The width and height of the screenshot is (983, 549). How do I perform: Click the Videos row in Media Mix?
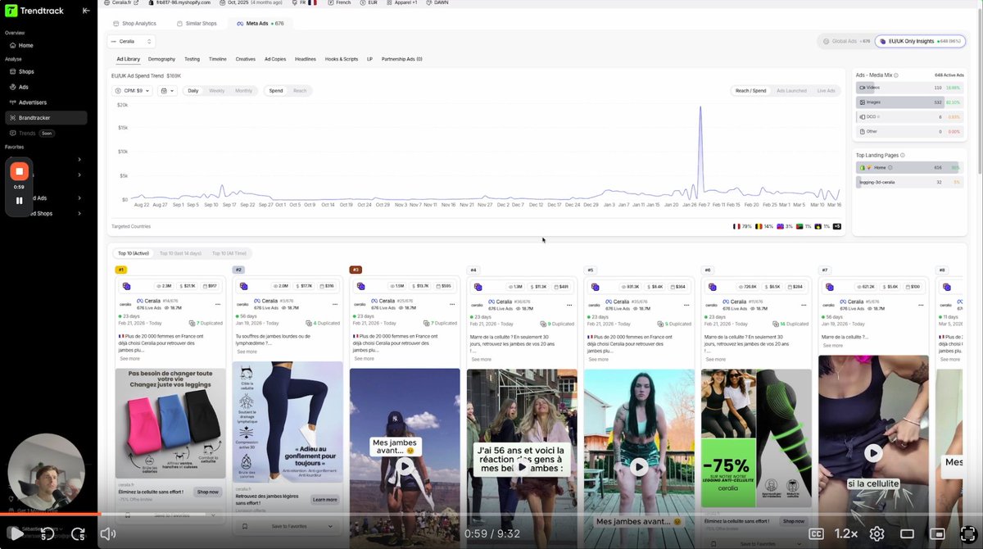pos(908,87)
